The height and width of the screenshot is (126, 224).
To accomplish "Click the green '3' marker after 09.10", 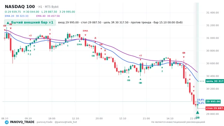I will pos(34,50).
